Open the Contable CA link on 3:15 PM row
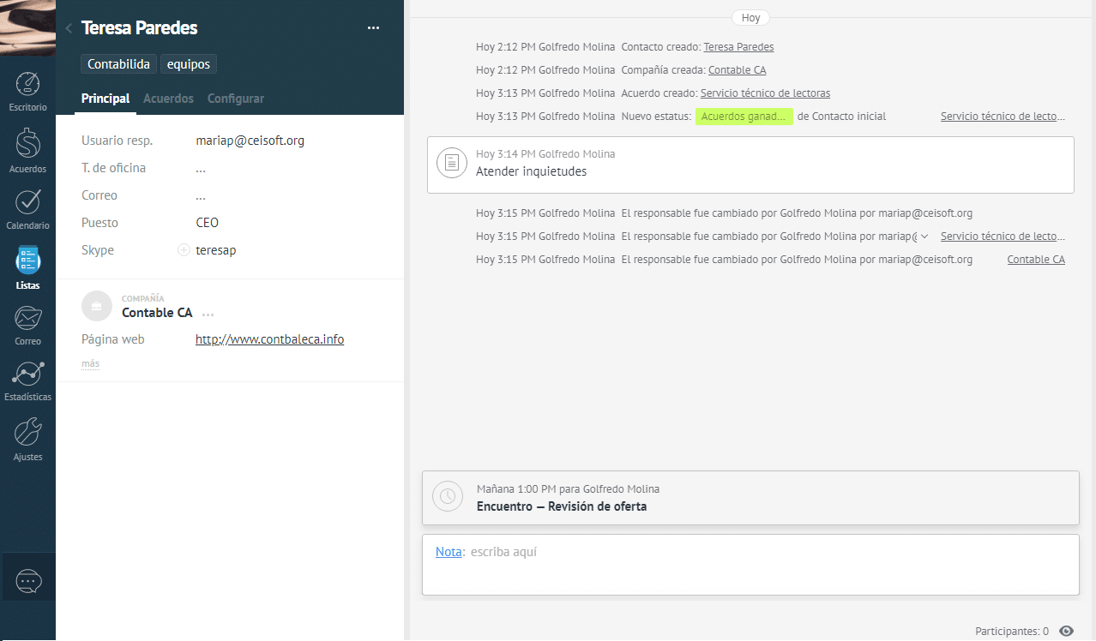This screenshot has width=1096, height=641. 1036,259
